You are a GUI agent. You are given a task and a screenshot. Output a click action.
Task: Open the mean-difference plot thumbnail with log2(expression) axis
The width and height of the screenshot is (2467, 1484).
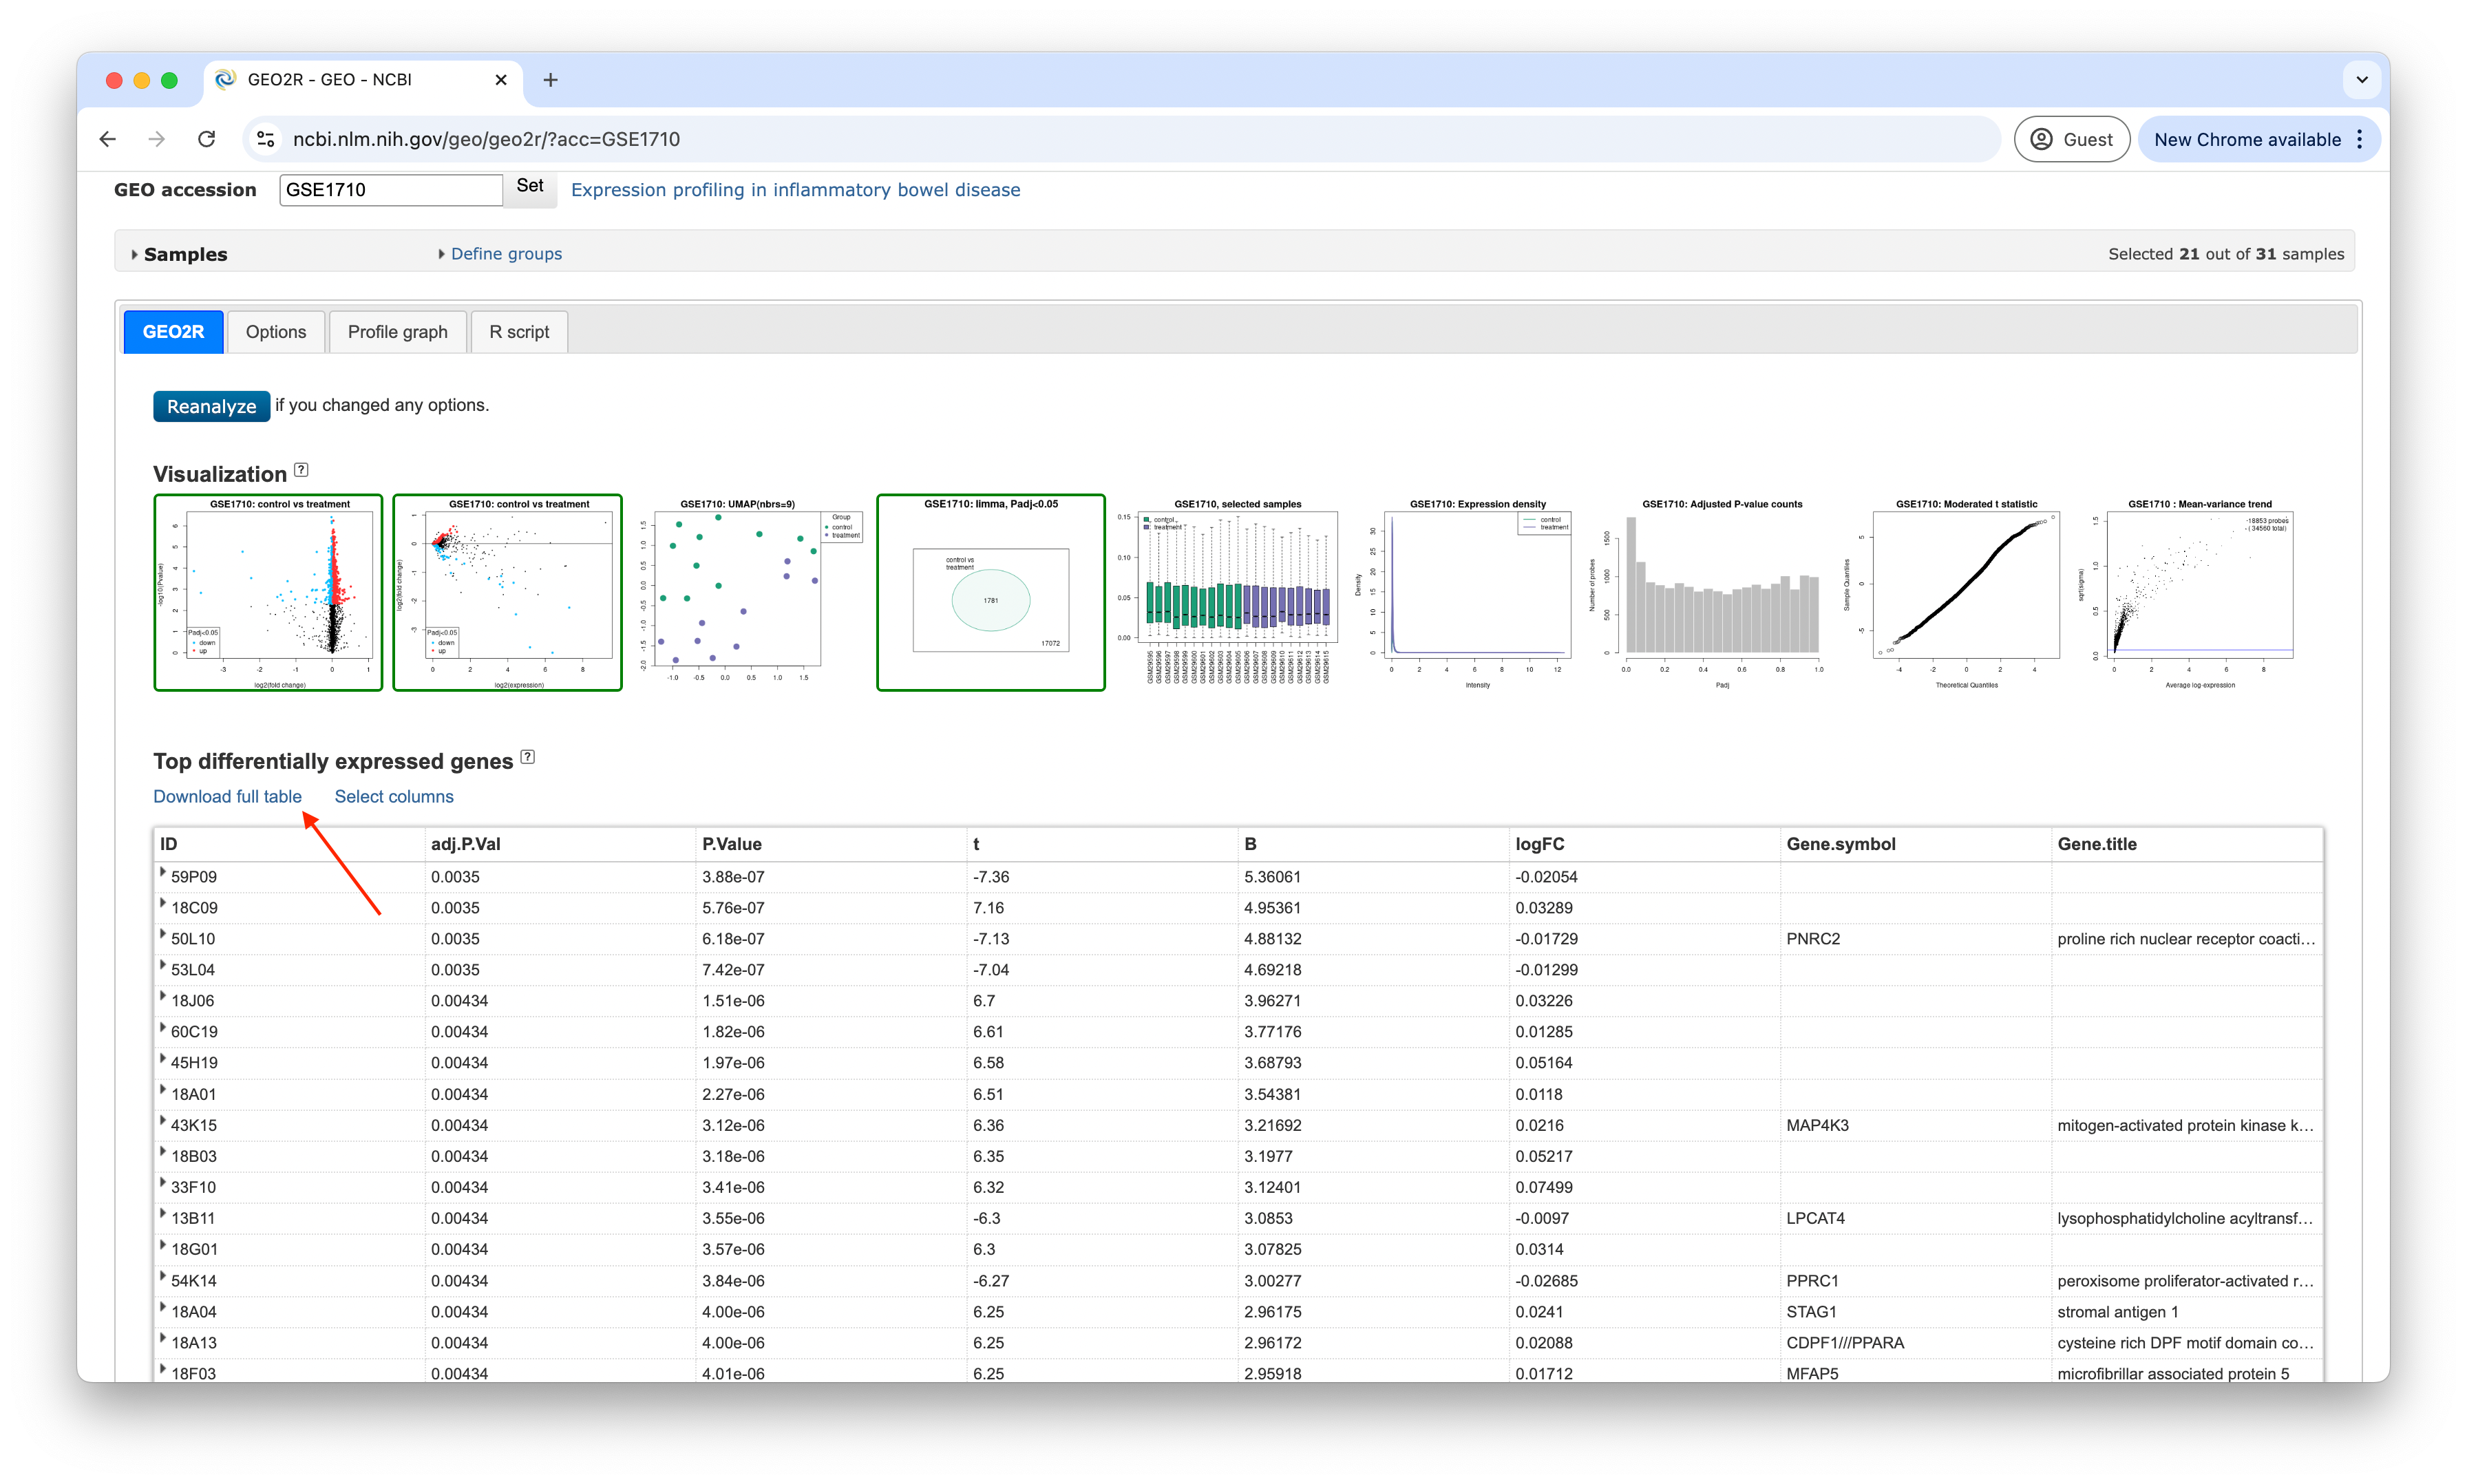507,592
